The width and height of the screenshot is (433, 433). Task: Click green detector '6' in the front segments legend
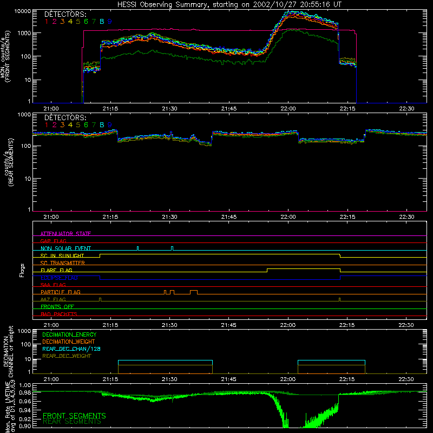(x=86, y=22)
